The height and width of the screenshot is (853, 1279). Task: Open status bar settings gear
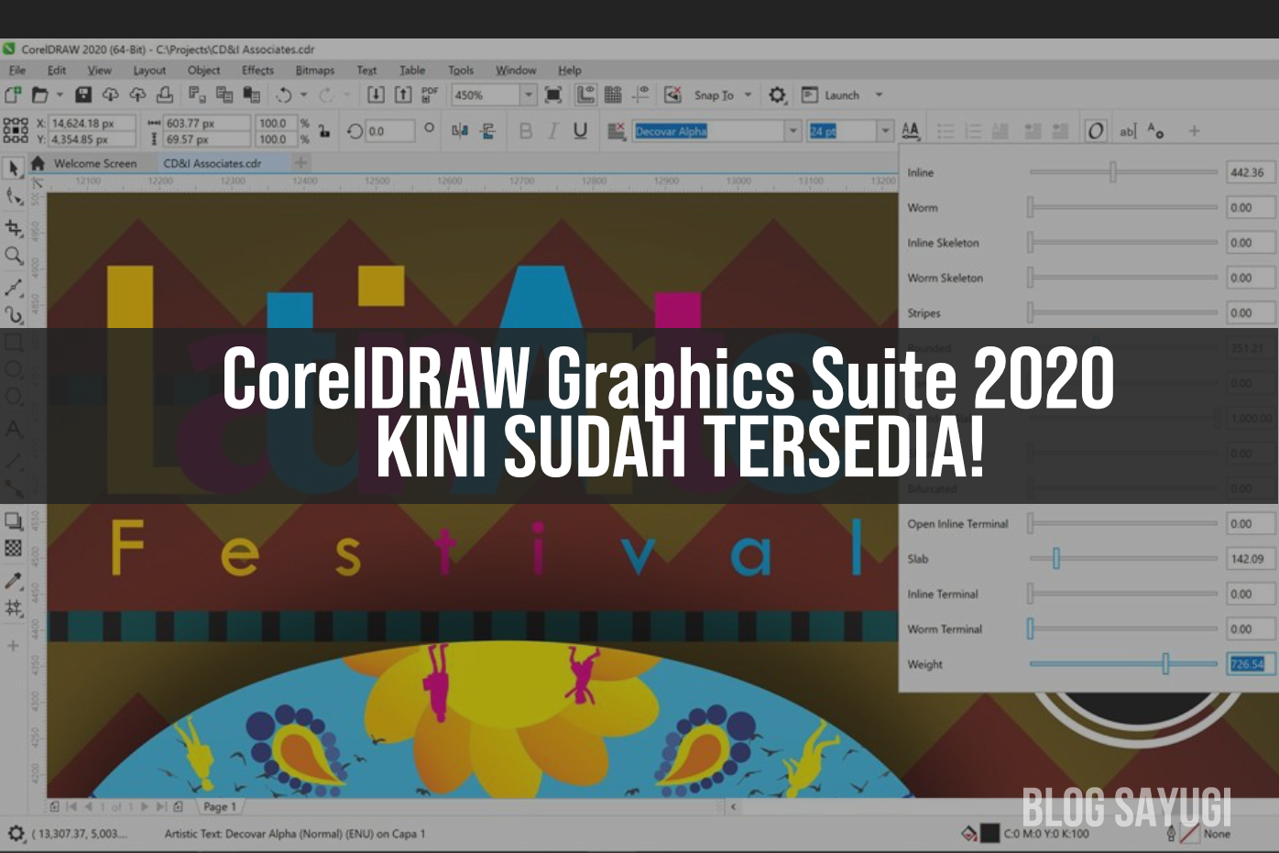[x=16, y=834]
